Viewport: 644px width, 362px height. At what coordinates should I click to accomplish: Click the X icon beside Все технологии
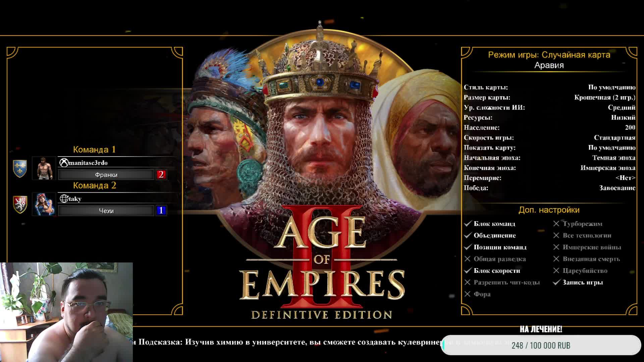(x=556, y=235)
